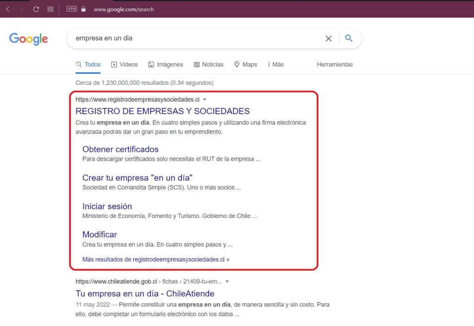Click the blue magnifier search button

click(x=349, y=38)
